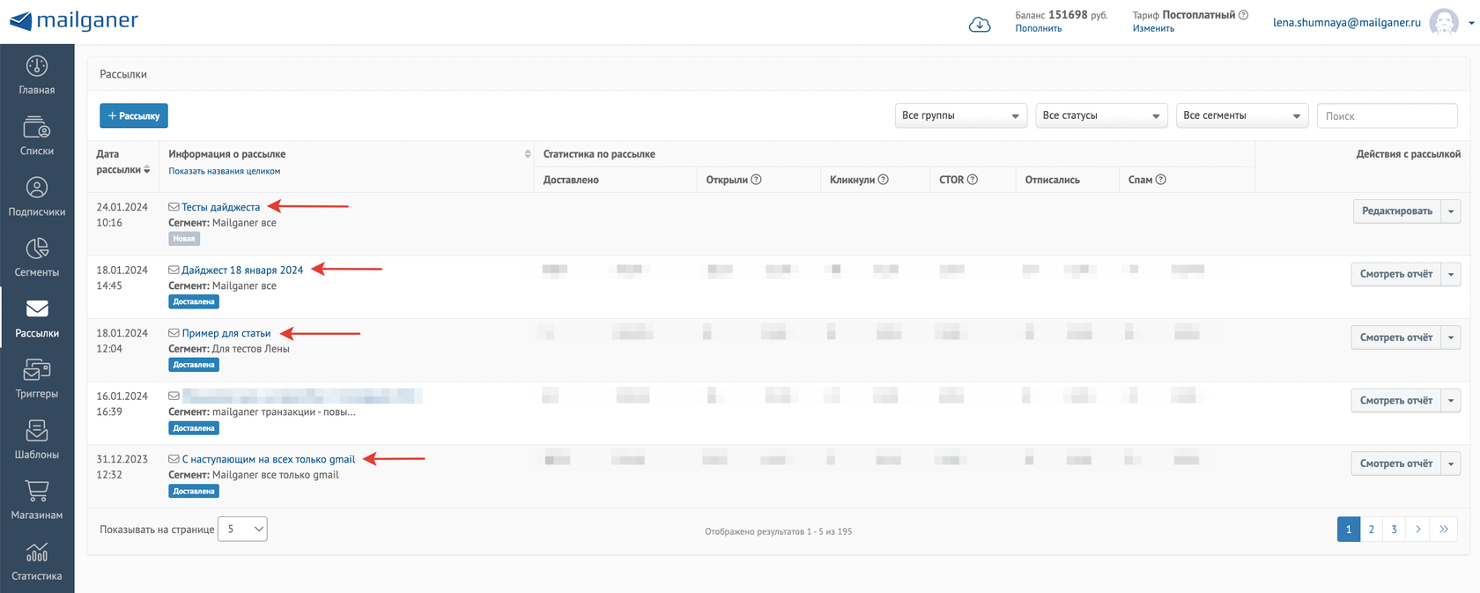
Task: Expand actions arrow for С наступающим row
Action: pyautogui.click(x=1451, y=463)
